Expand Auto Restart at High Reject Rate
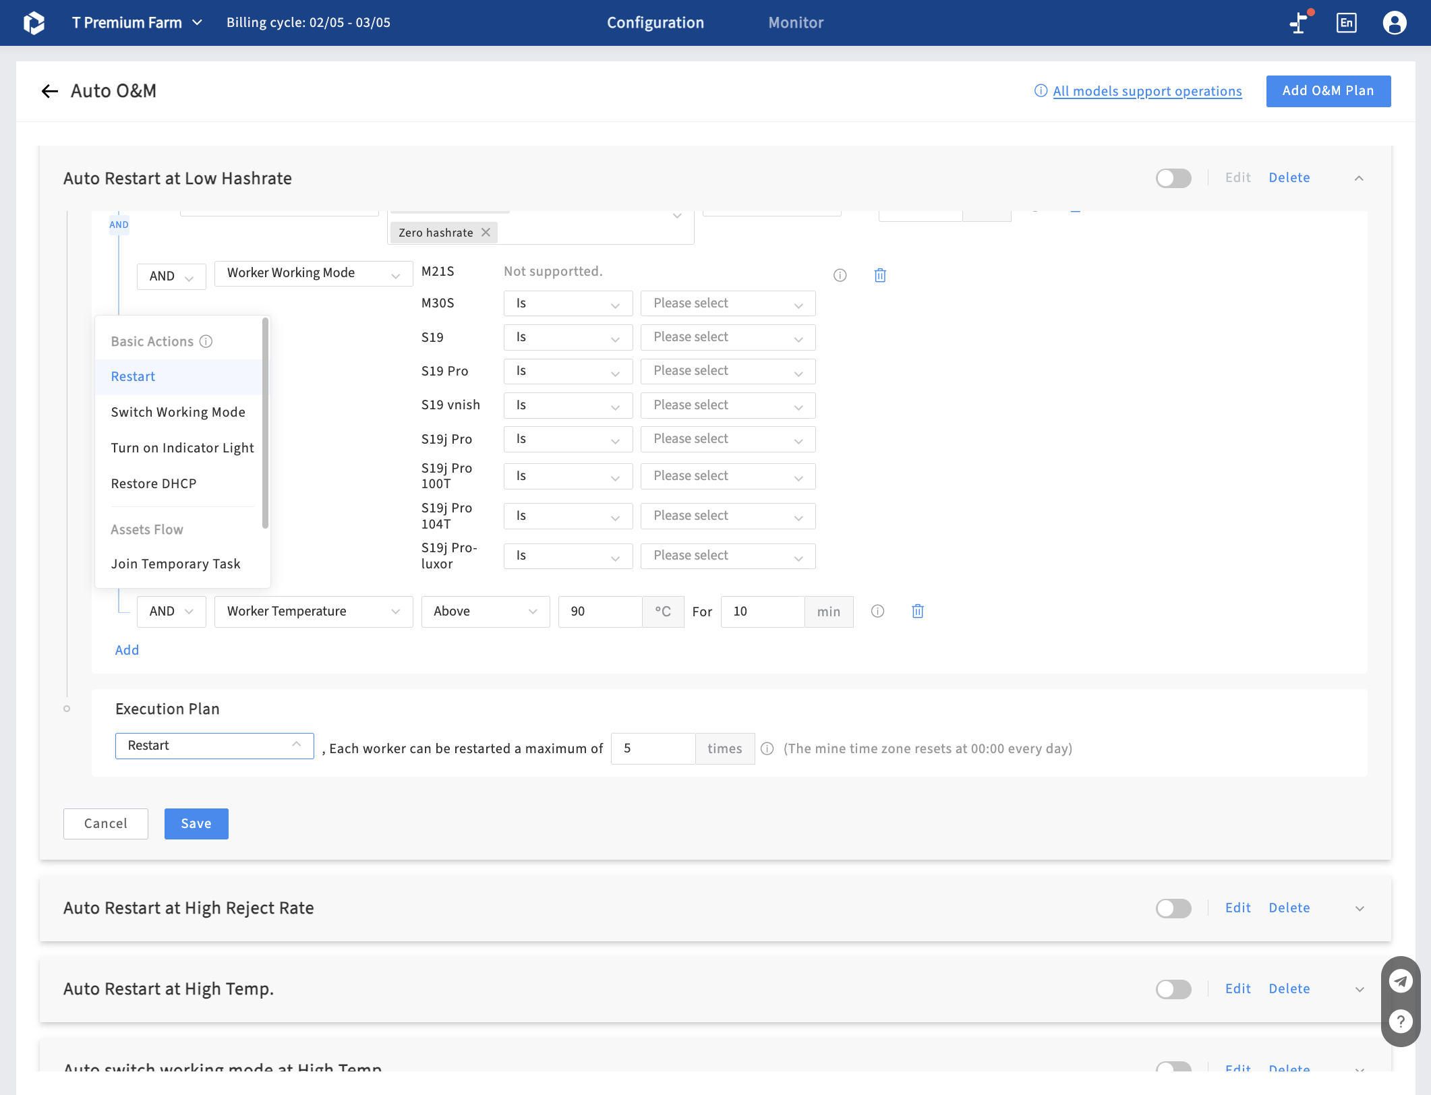 point(1360,909)
